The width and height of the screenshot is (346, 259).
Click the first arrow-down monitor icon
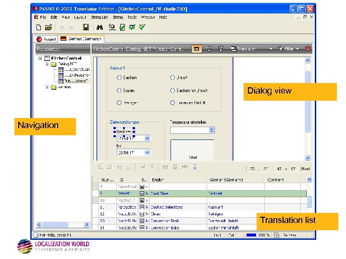(x=209, y=49)
